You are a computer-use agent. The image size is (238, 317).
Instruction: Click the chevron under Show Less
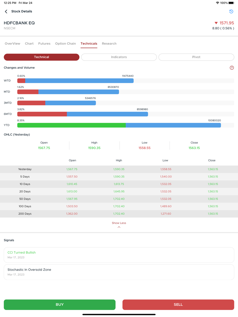119,227
